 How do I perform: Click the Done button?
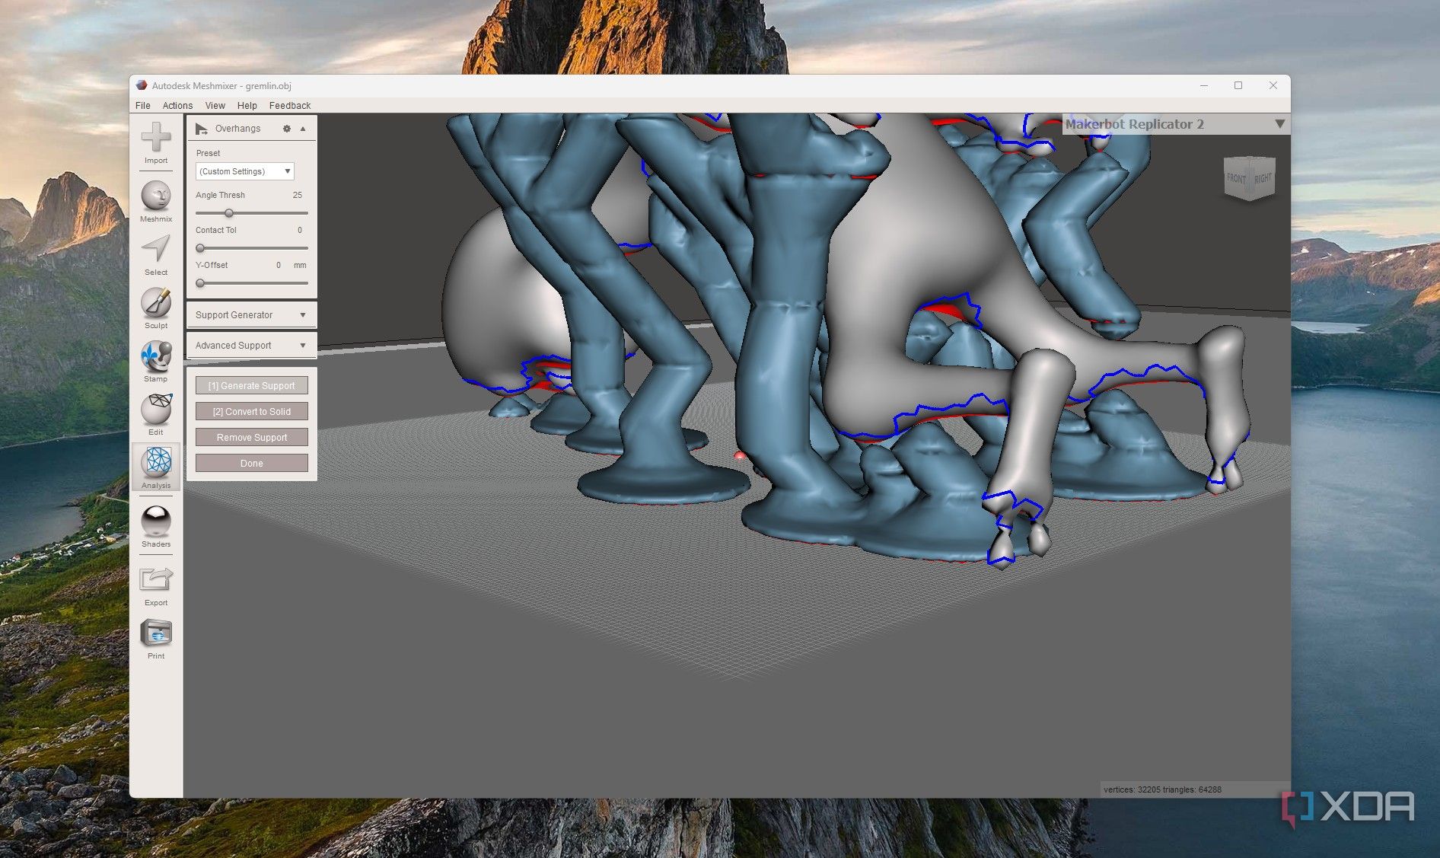click(x=252, y=464)
